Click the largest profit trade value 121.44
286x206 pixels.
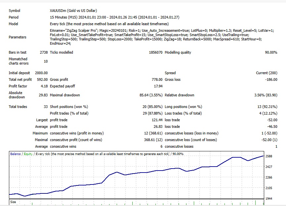tap(157, 120)
